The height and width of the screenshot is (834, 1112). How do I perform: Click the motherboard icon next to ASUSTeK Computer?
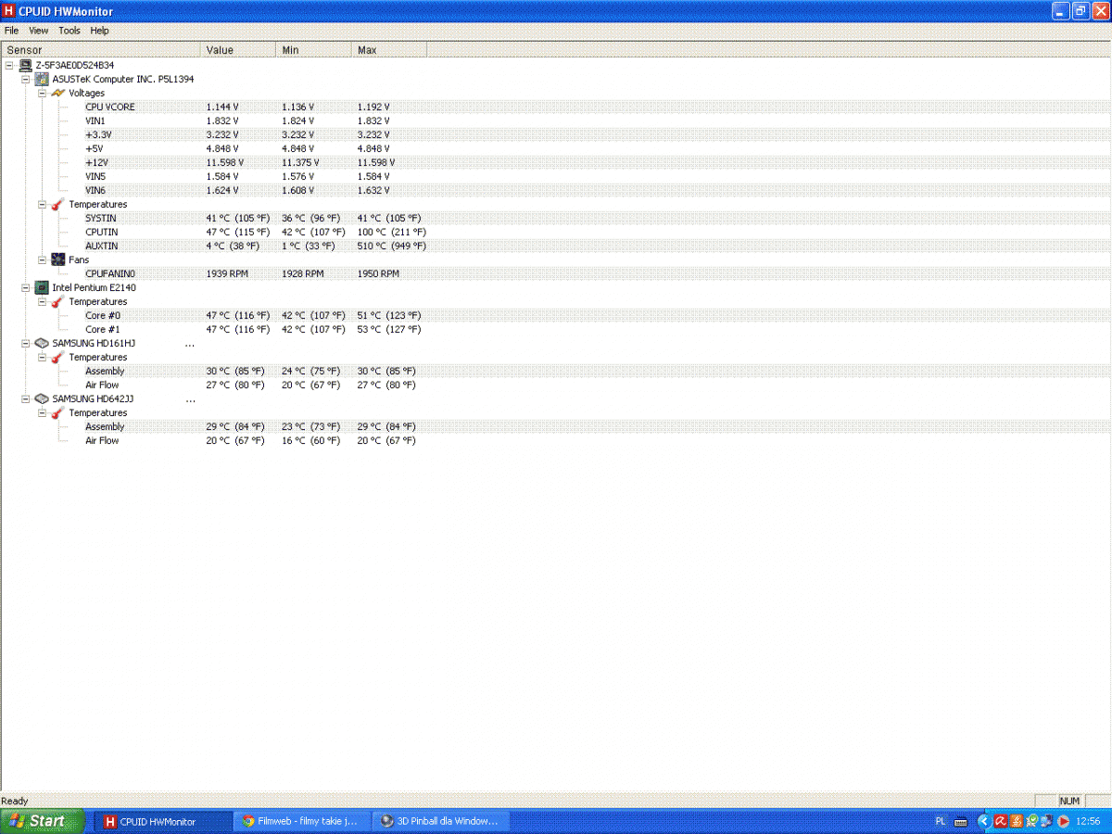(x=42, y=79)
